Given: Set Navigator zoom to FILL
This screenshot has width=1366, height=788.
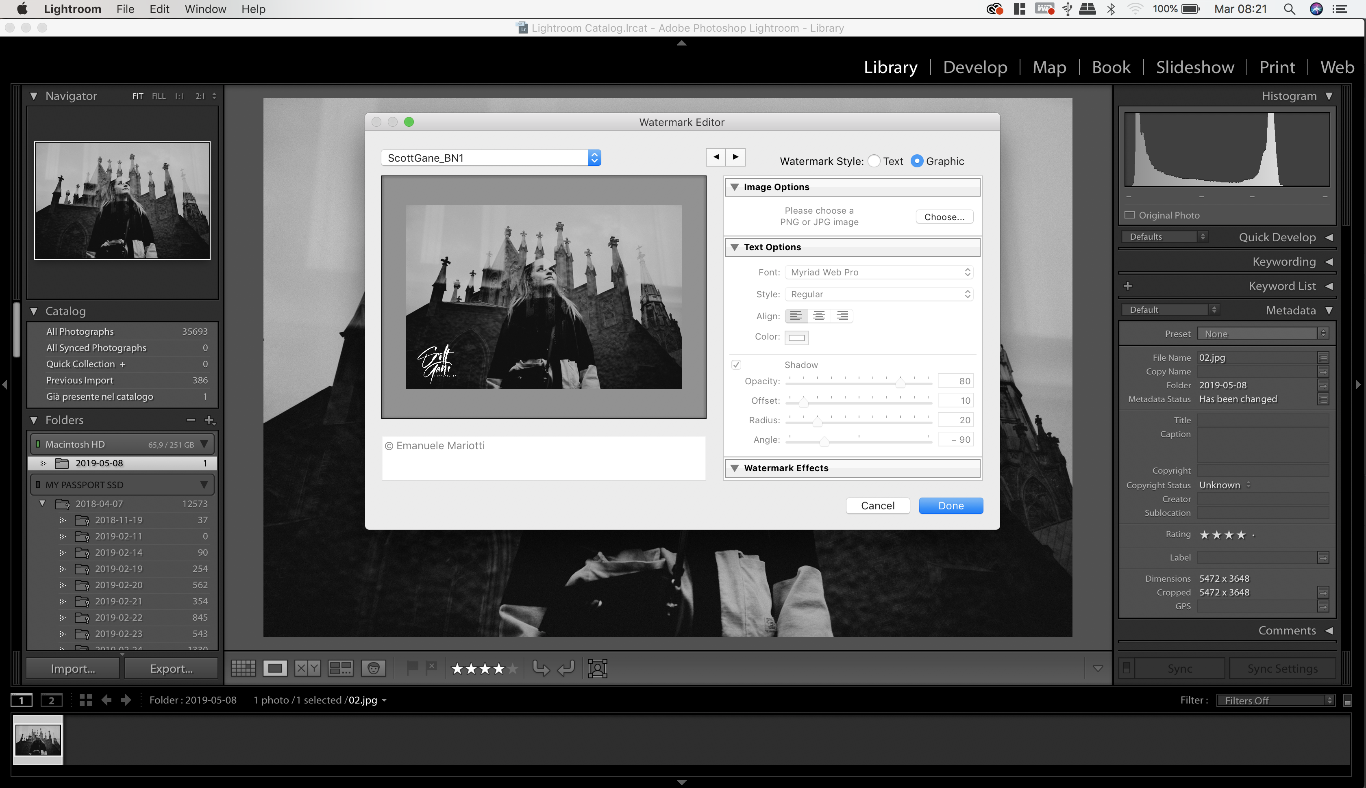Looking at the screenshot, I should (159, 96).
